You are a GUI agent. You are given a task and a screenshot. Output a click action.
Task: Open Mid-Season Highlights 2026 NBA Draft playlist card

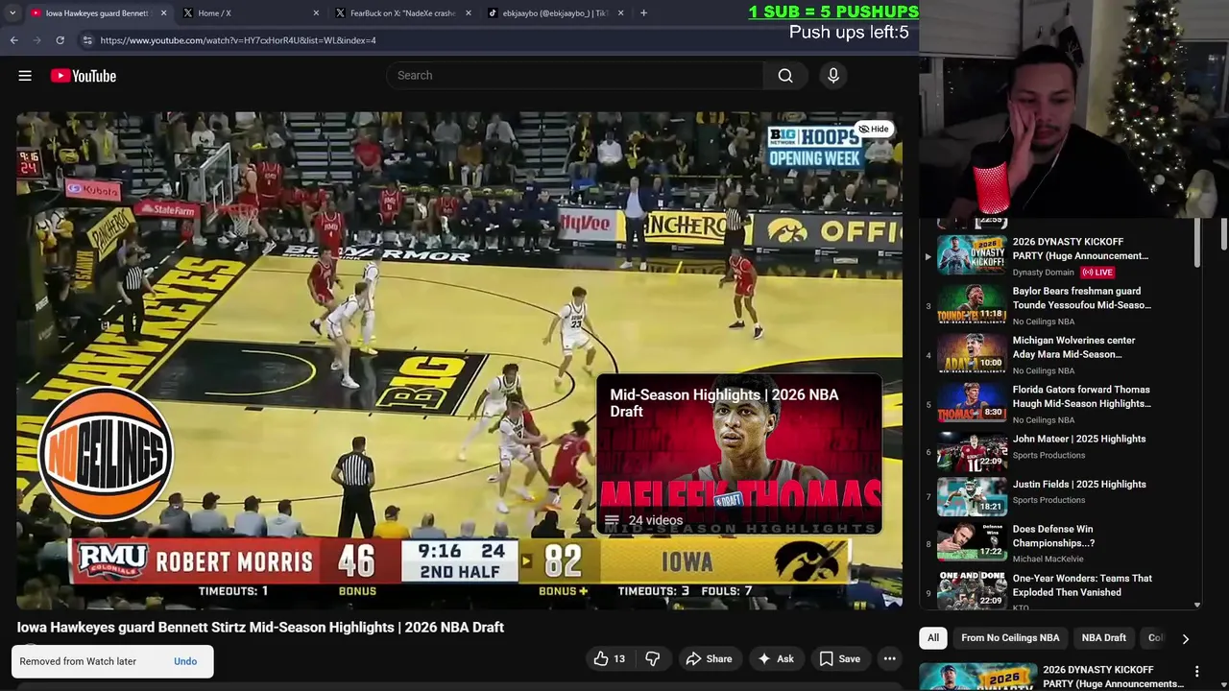738,454
